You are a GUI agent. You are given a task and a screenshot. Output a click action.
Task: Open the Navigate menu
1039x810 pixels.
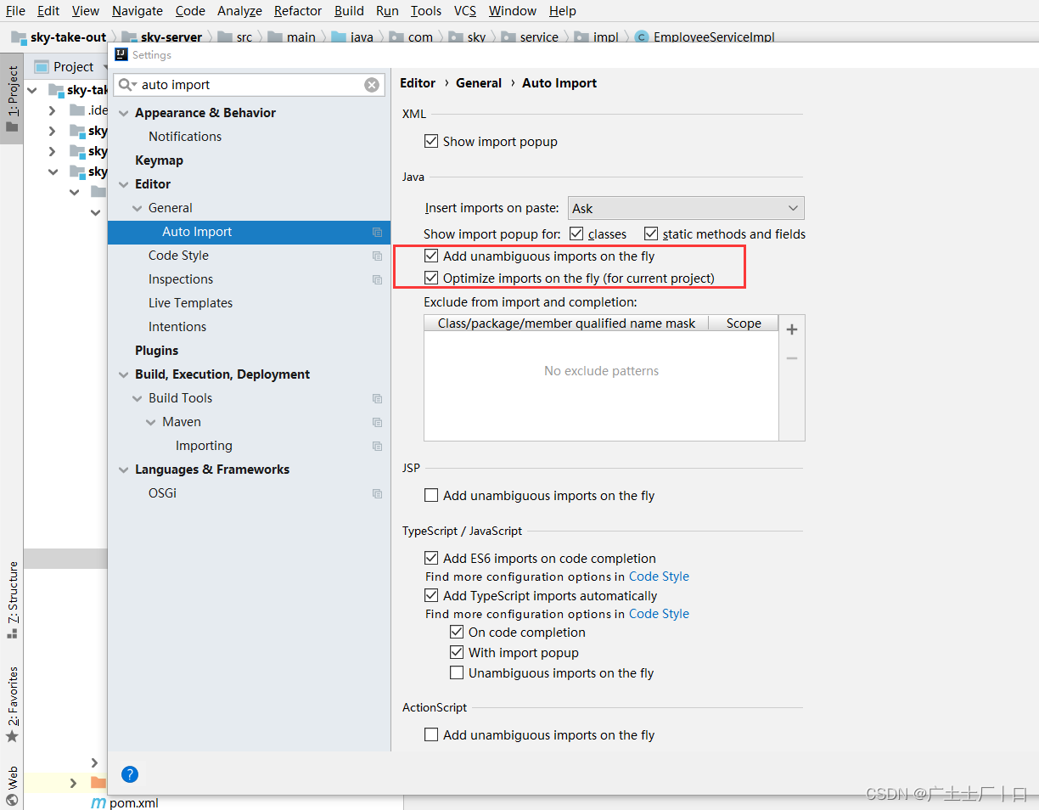tap(138, 11)
